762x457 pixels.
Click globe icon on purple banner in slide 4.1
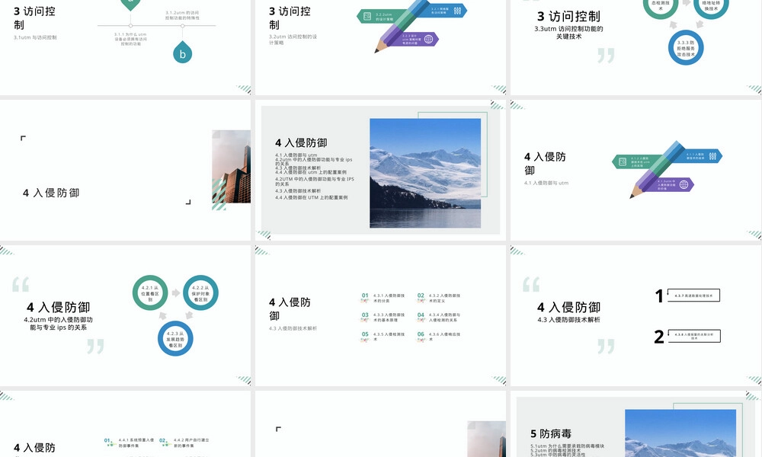684,184
